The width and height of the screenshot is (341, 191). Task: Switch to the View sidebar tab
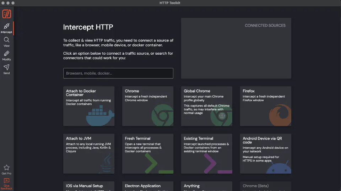[6, 42]
